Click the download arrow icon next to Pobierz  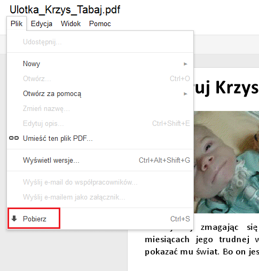pyautogui.click(x=14, y=218)
